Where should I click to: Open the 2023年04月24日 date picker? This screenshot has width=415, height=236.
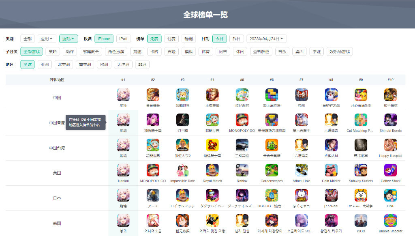pyautogui.click(x=266, y=39)
